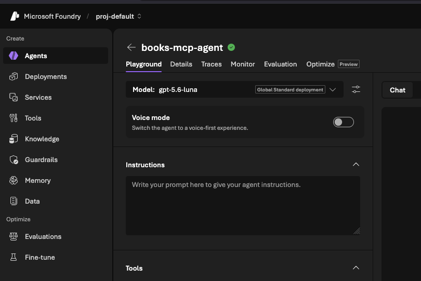Click the Data document icon

pyautogui.click(x=14, y=201)
